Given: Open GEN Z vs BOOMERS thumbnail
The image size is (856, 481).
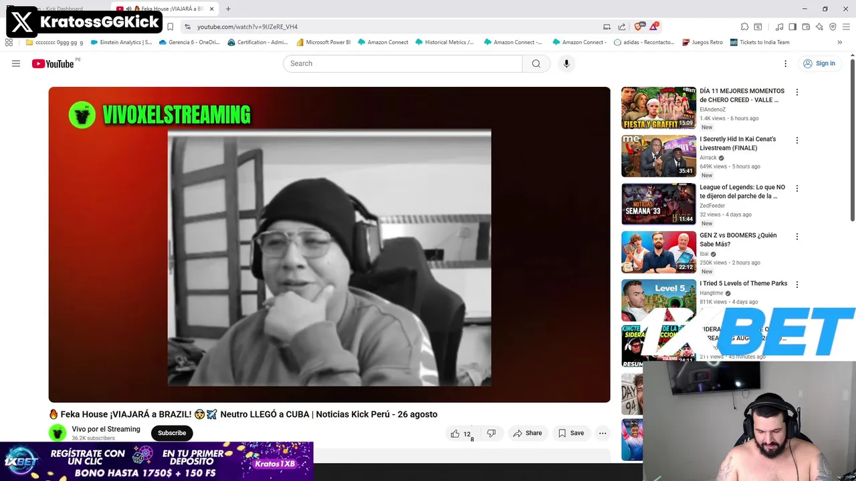Looking at the screenshot, I should coord(659,252).
